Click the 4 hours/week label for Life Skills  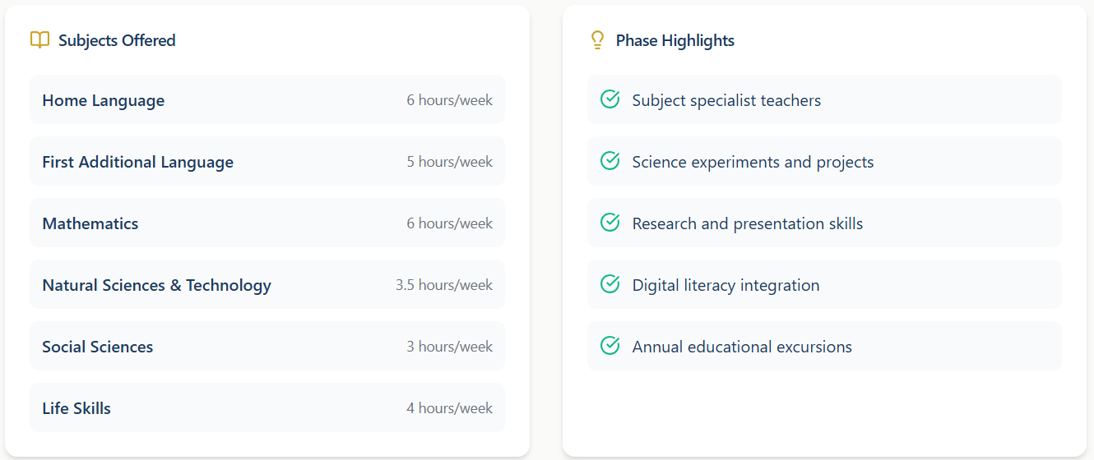coord(449,408)
